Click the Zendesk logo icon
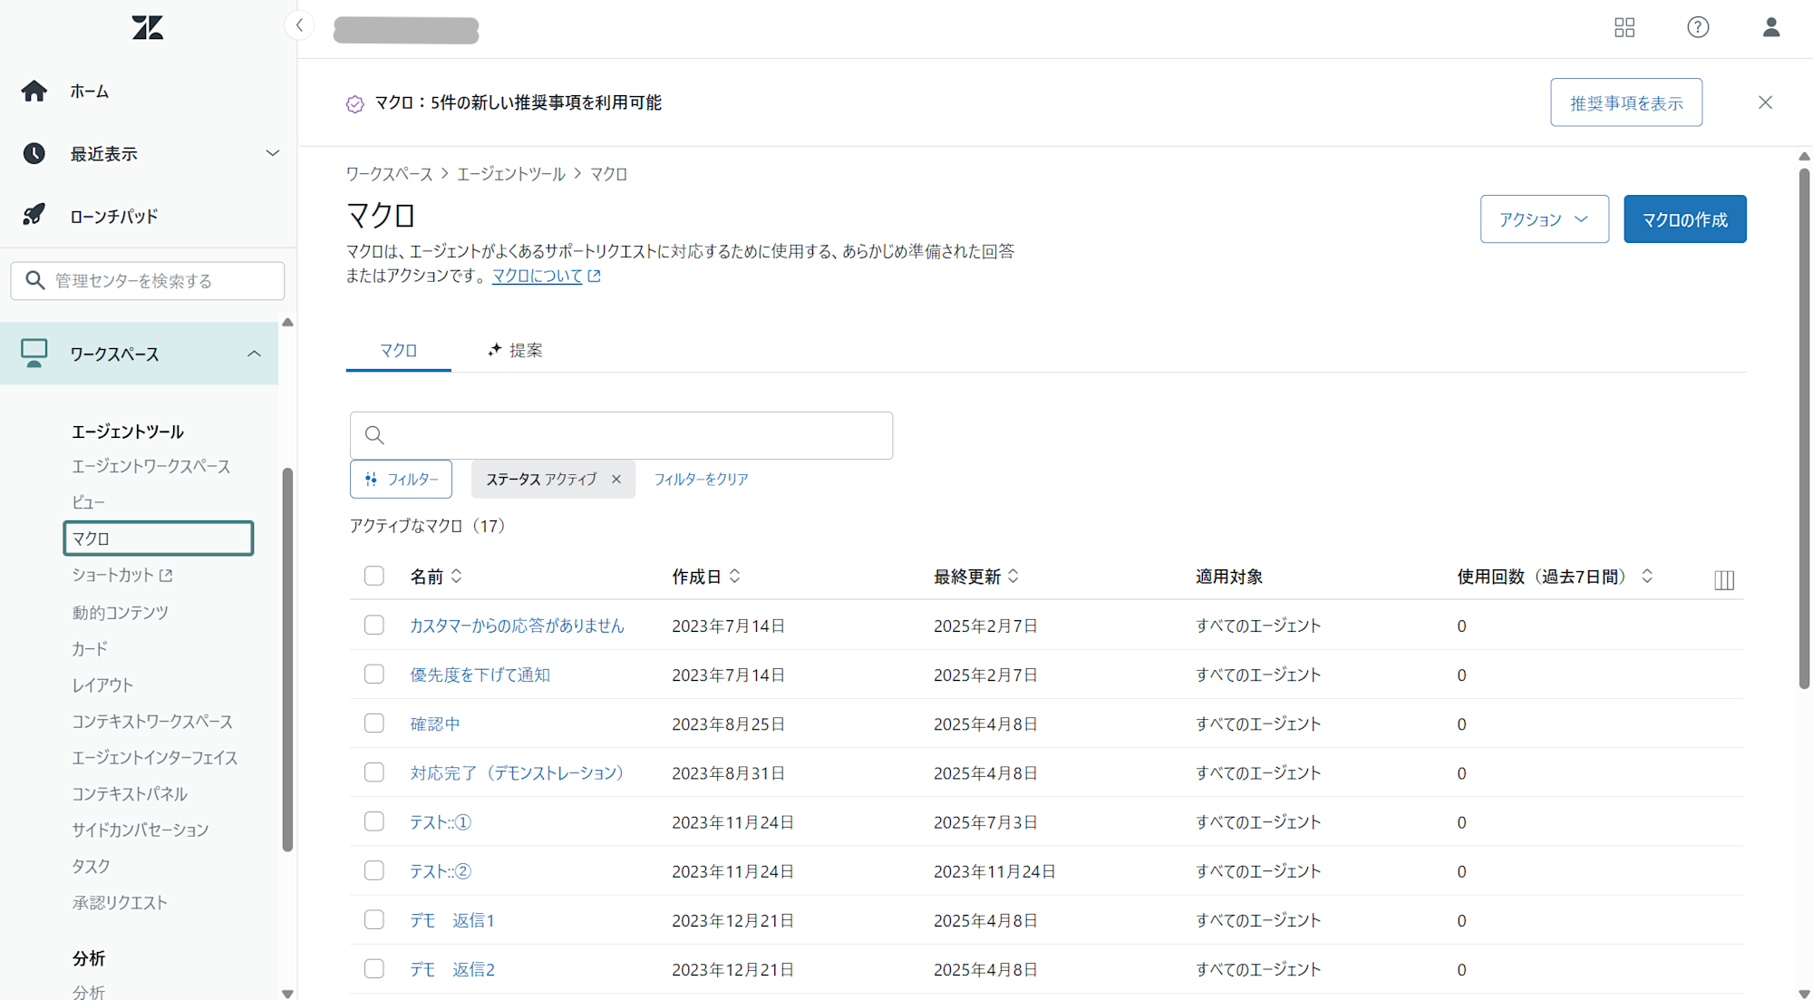The height and width of the screenshot is (1000, 1813). pyautogui.click(x=148, y=28)
